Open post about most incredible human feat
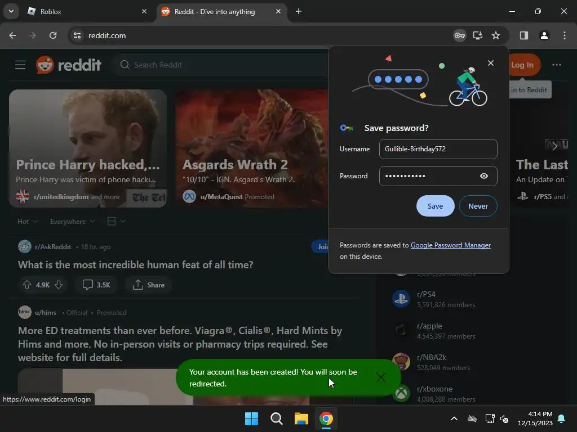Image resolution: width=577 pixels, height=432 pixels. (x=135, y=265)
